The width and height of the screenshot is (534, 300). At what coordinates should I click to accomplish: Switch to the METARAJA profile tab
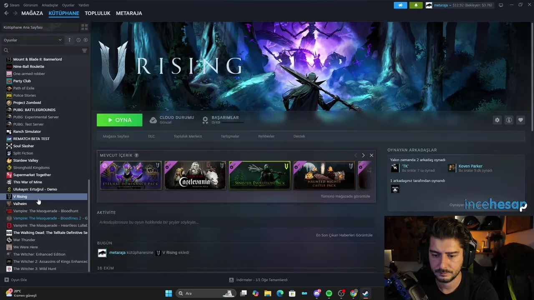[129, 13]
